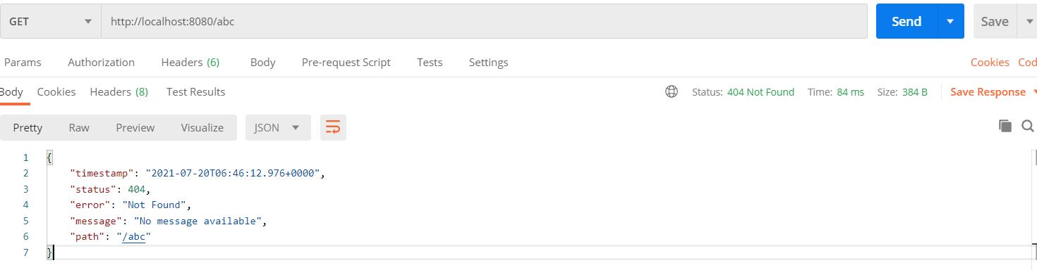1037x270 pixels.
Task: Open the Pre-request Script tab
Action: [346, 62]
